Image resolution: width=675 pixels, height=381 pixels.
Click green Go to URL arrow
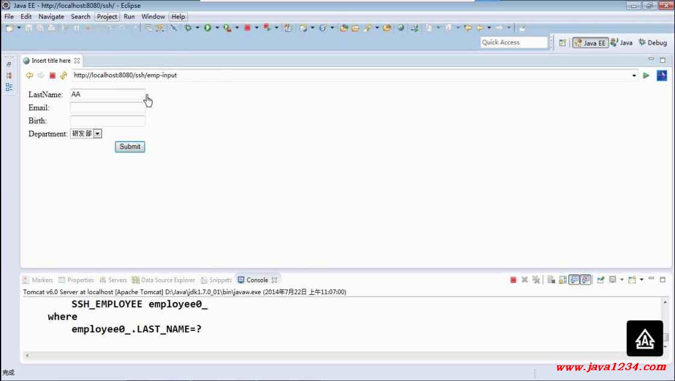coord(646,75)
